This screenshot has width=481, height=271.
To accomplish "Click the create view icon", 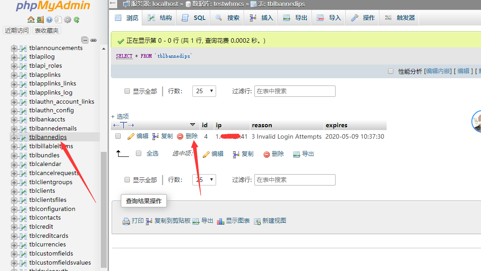I will point(257,221).
